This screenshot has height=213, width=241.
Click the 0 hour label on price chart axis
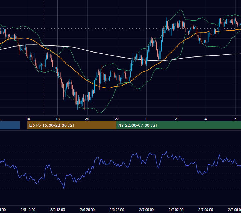[146, 119]
